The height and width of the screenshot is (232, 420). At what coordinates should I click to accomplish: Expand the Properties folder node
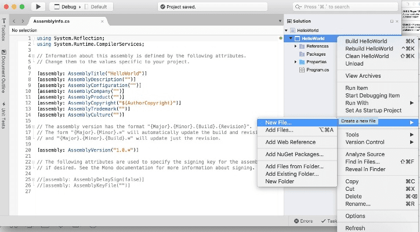295,62
